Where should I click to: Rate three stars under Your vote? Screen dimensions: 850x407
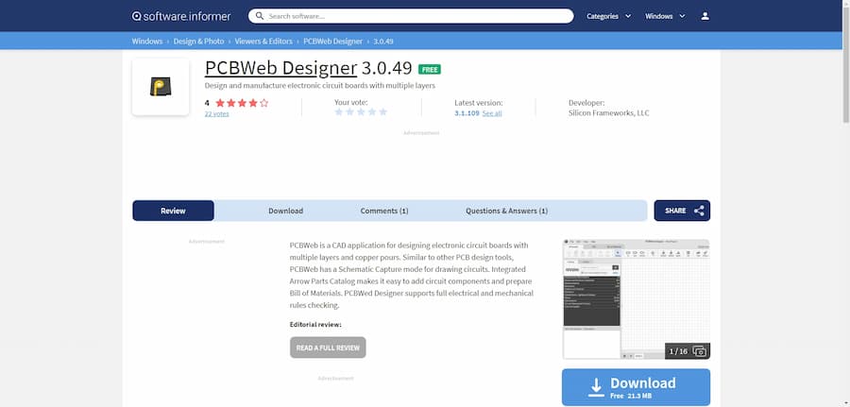pyautogui.click(x=361, y=111)
